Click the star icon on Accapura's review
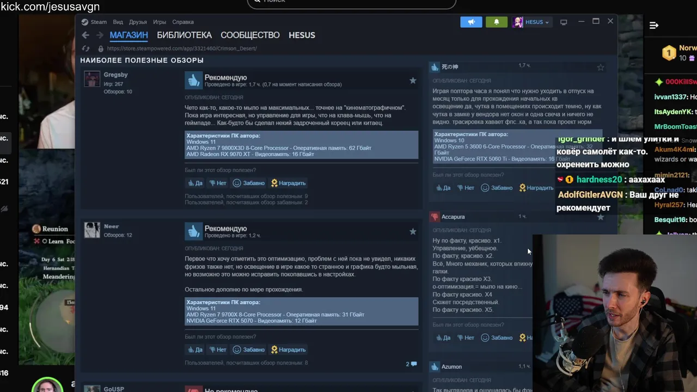Screen dimensions: 697x392 tap(601, 217)
